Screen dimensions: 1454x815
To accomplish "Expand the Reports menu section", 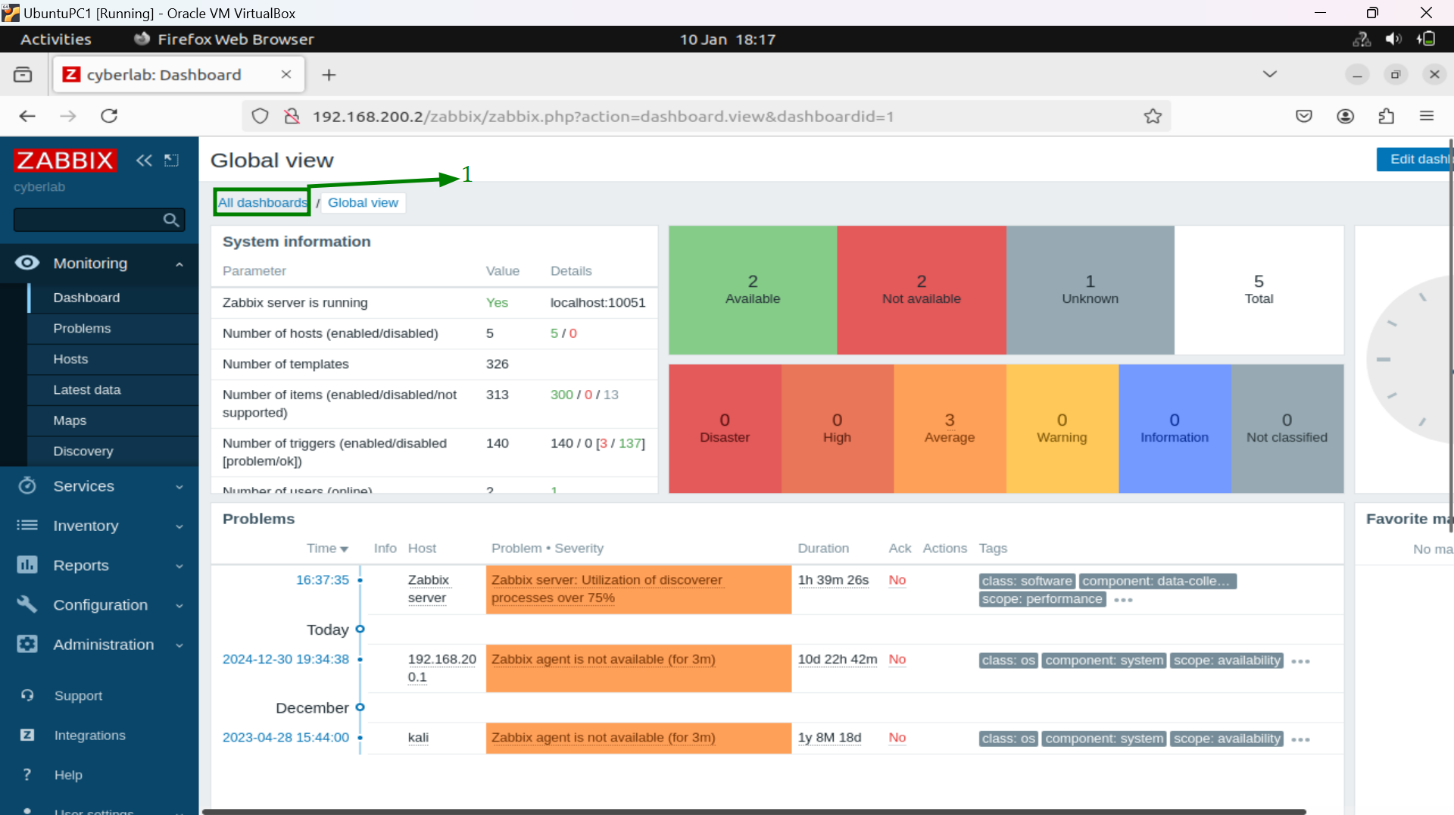I will [x=179, y=566].
